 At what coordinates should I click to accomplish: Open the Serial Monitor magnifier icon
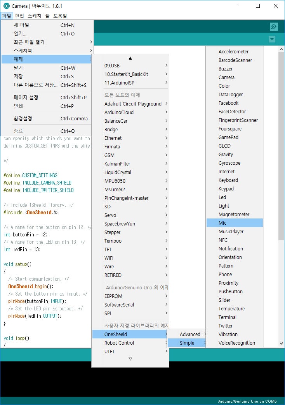[274, 26]
